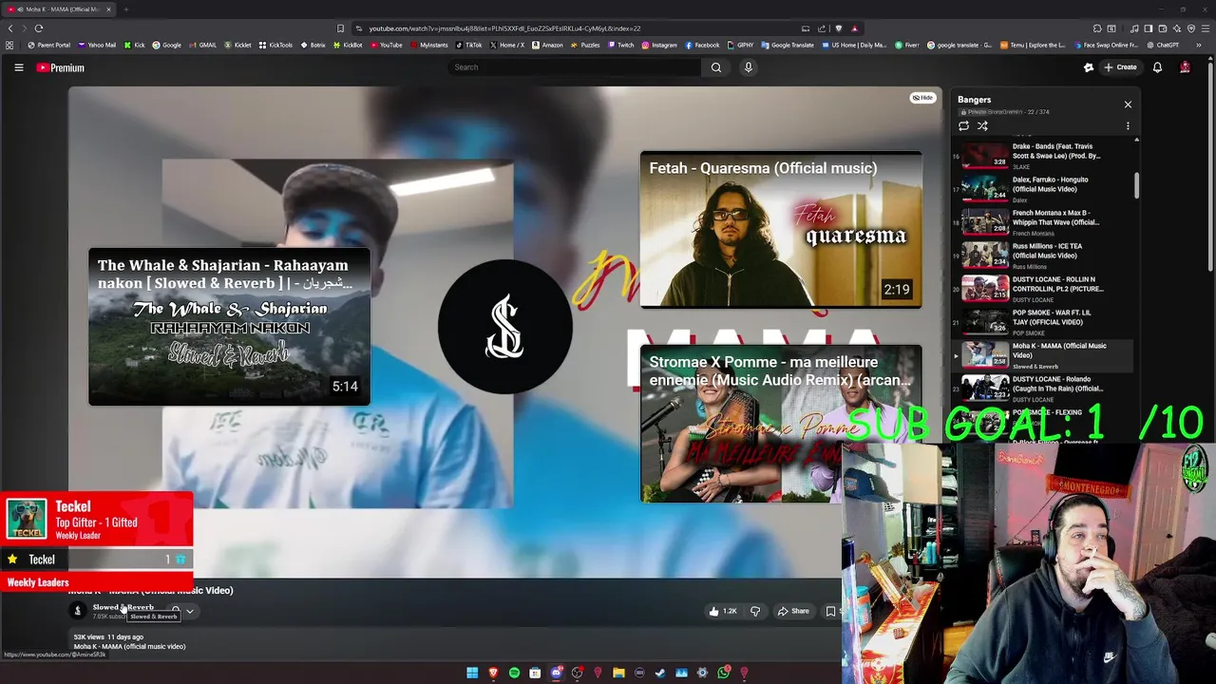The width and height of the screenshot is (1216, 684).
Task: Open Parent Portal bookmark
Action: tap(48, 45)
